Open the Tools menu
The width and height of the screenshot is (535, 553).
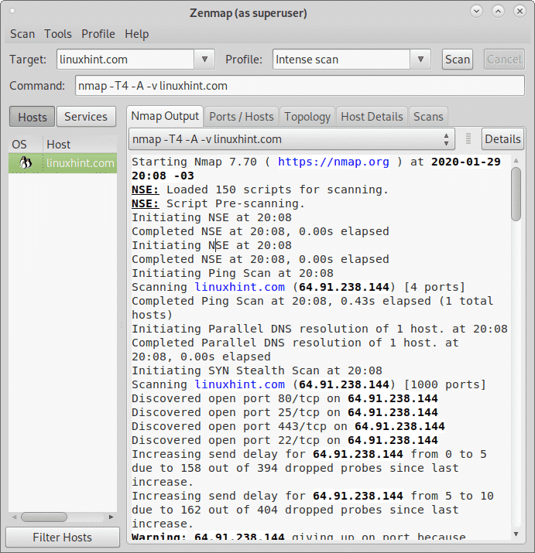[58, 34]
